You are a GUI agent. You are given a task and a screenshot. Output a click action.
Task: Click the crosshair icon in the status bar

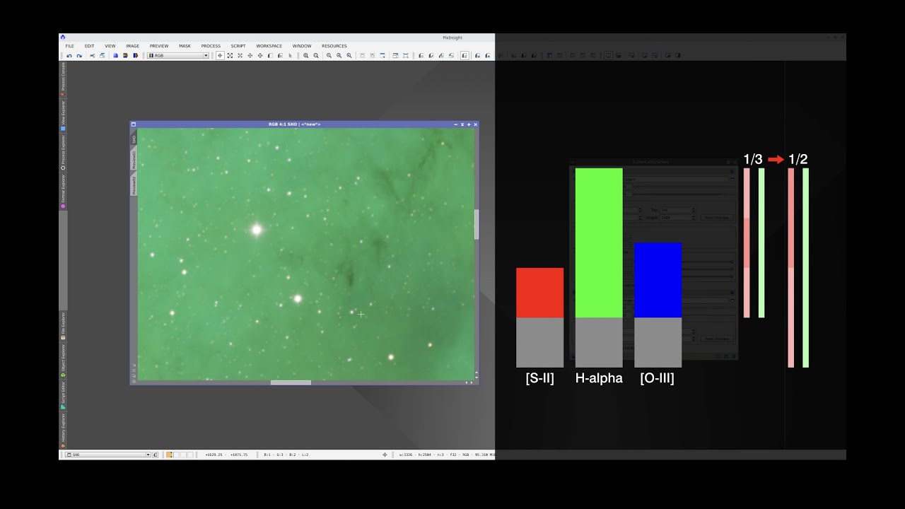[x=385, y=455]
